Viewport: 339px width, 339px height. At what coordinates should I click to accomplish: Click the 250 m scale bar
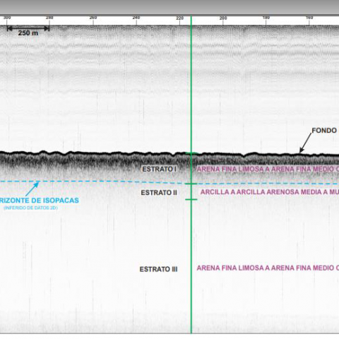[28, 28]
